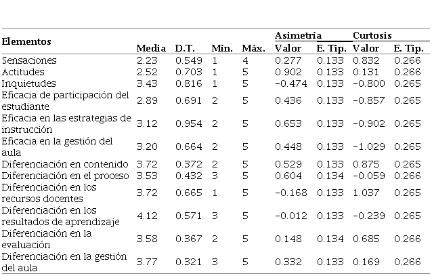Click the Elementos column header
The width and height of the screenshot is (432, 276).
pyautogui.click(x=27, y=41)
